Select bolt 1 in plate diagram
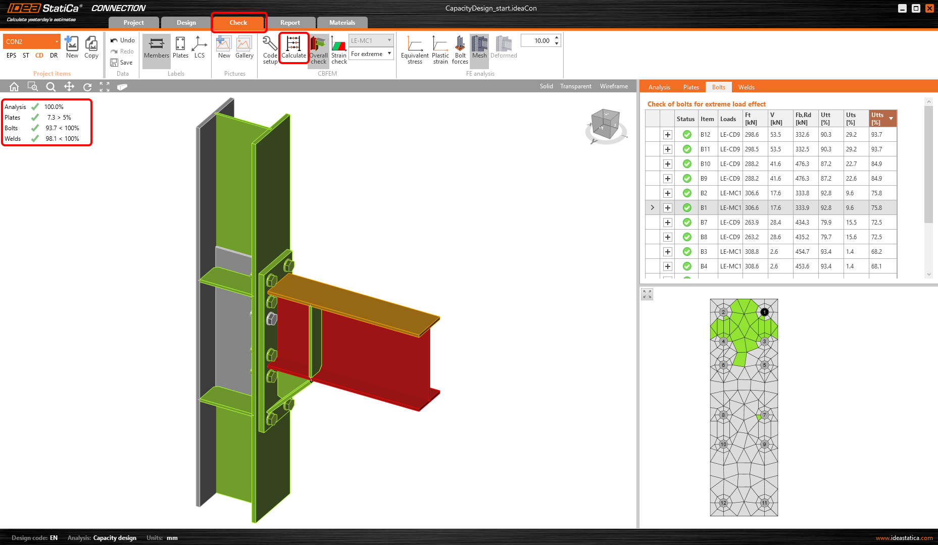Screen dimensions: 938x545 point(764,312)
